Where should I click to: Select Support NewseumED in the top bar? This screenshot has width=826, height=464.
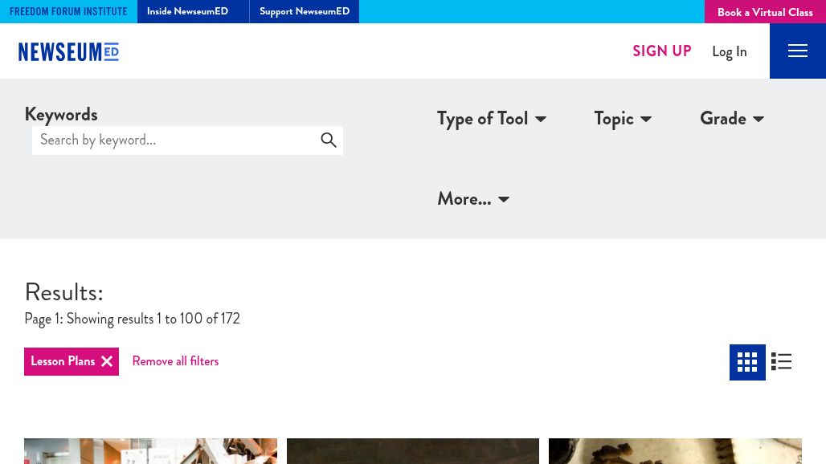click(x=304, y=11)
